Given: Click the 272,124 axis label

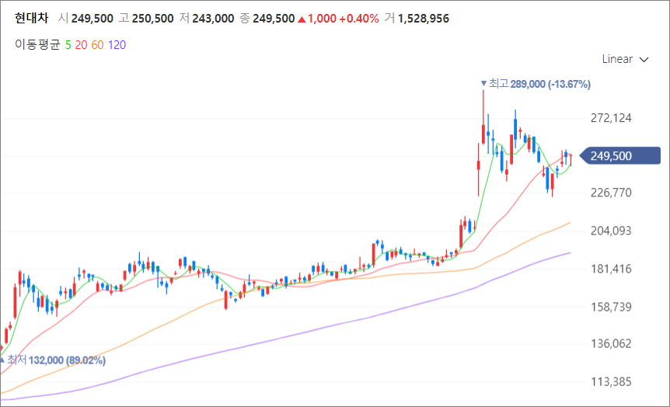Looking at the screenshot, I should pyautogui.click(x=611, y=118).
